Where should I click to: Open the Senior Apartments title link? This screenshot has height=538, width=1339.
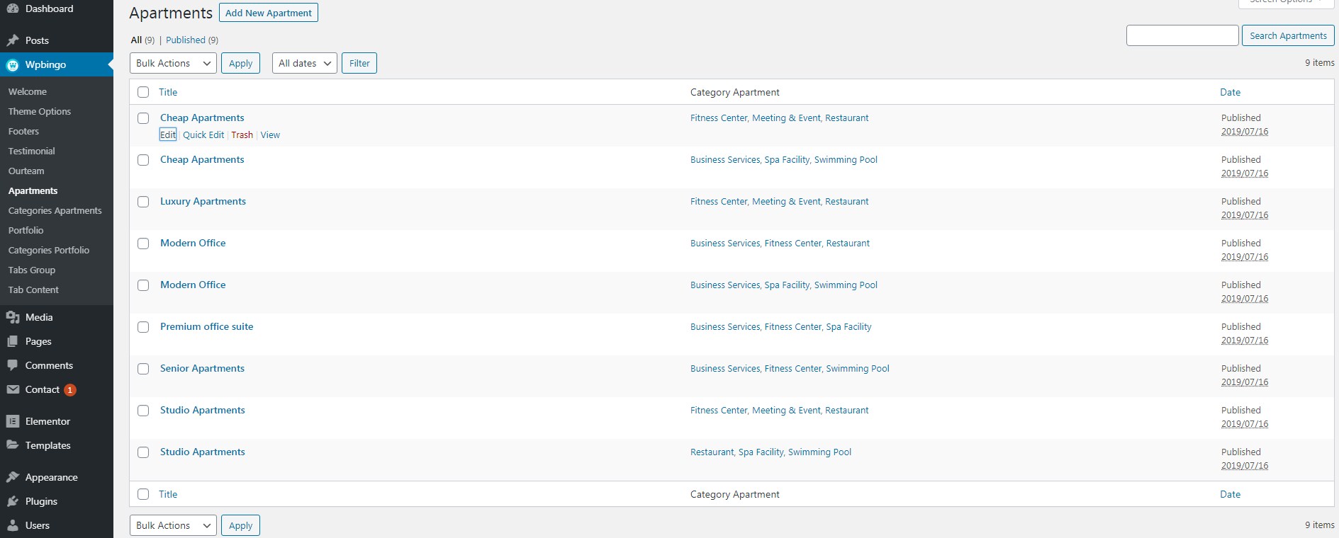(x=202, y=368)
